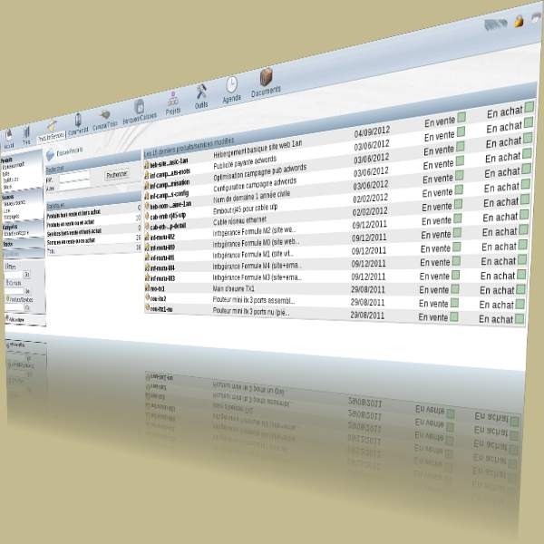Click the product icon beside inf-mutu-M1
This screenshot has height=544, width=544.
(x=147, y=257)
